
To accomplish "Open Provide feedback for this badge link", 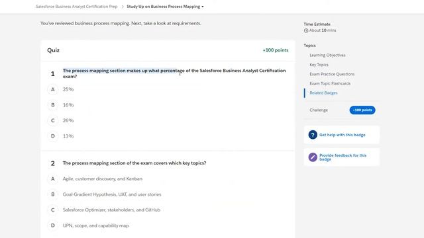I will [343, 157].
